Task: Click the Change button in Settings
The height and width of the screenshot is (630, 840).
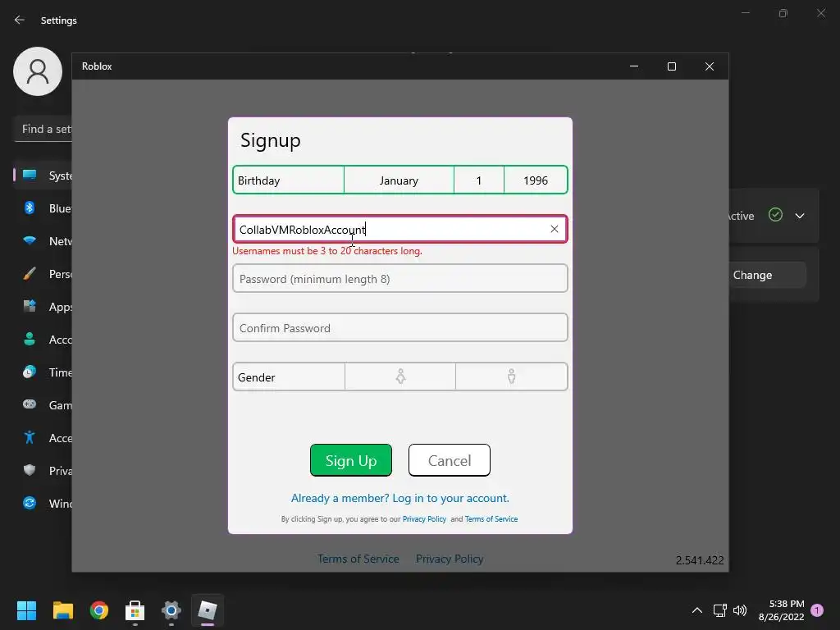Action: tap(767, 275)
